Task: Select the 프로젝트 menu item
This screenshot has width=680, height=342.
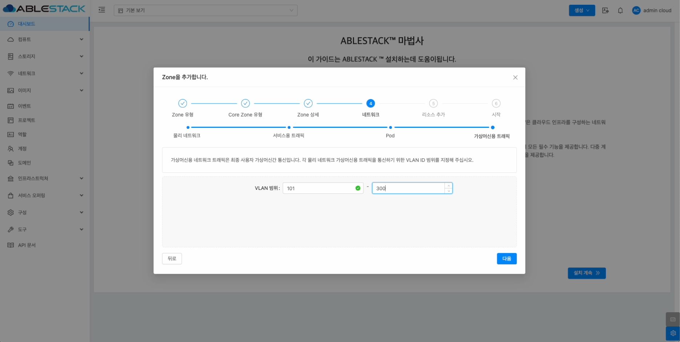Action: tap(27, 120)
